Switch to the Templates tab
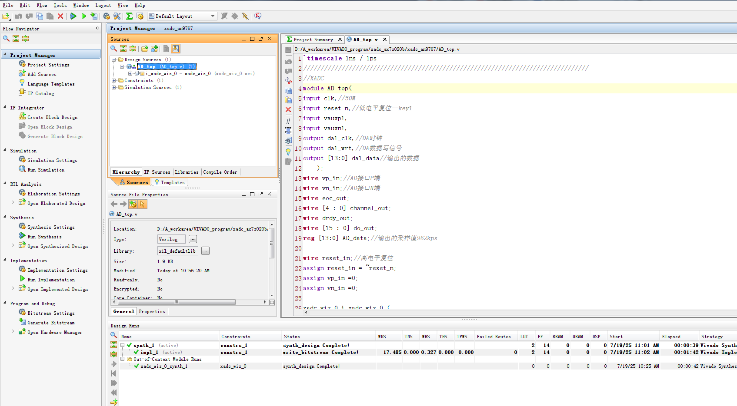The width and height of the screenshot is (737, 406). [170, 182]
